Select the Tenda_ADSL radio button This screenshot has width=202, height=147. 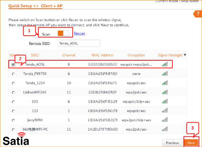[13, 65]
